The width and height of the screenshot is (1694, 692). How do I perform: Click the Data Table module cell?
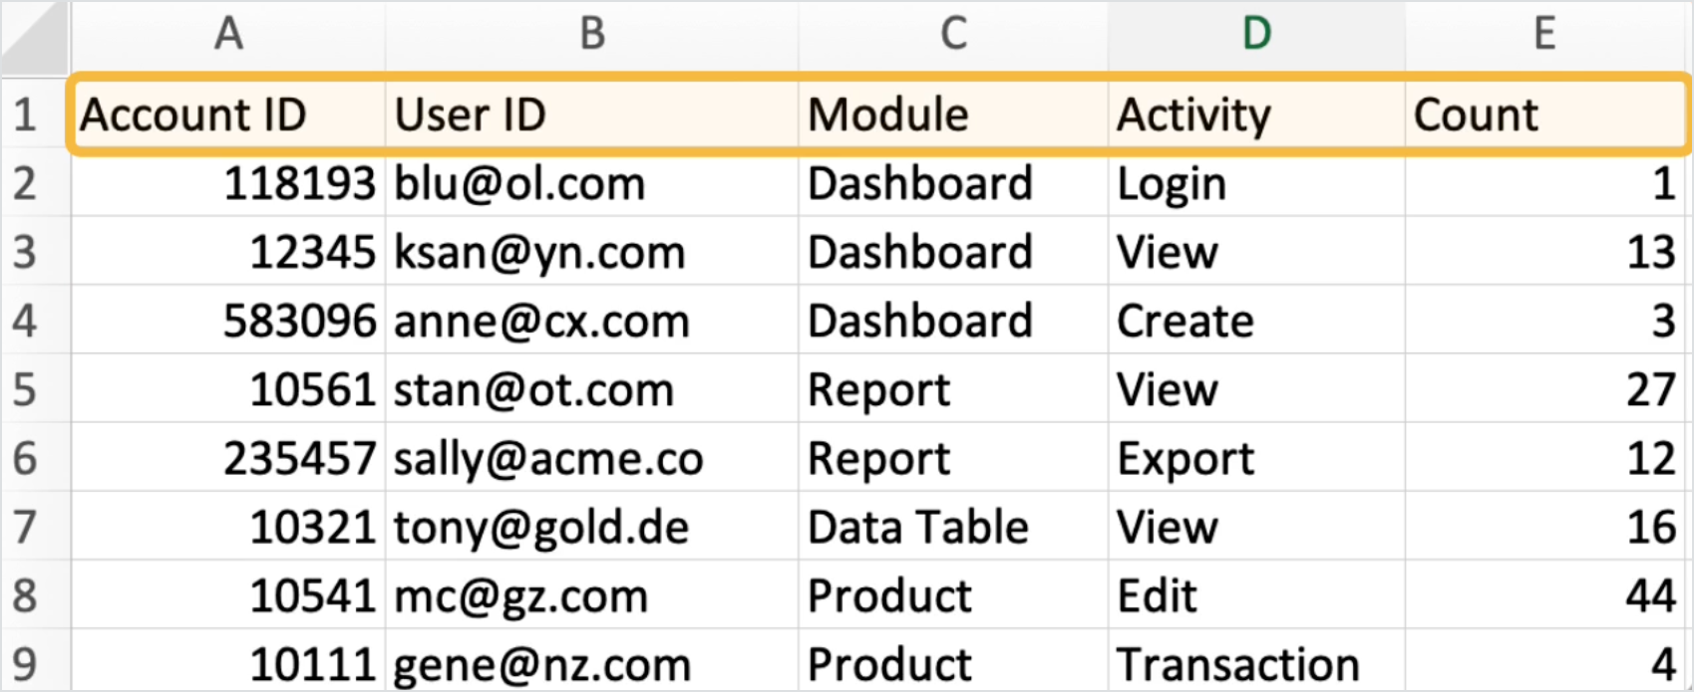[x=953, y=527]
